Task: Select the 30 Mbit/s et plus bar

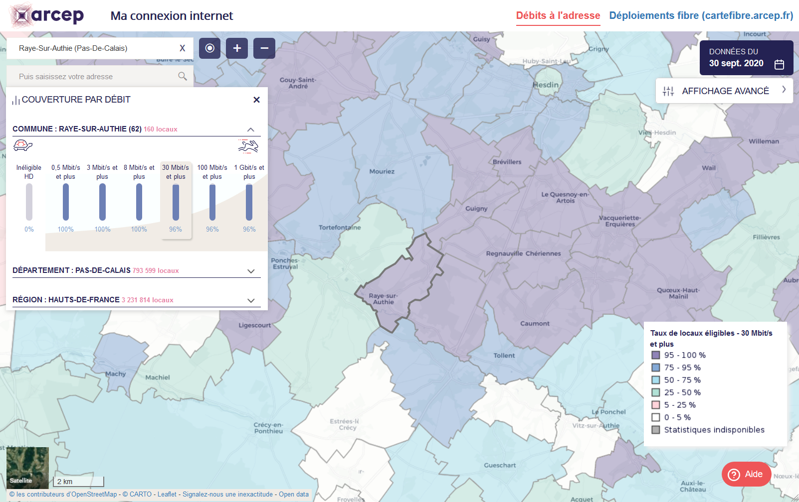Action: 176,202
